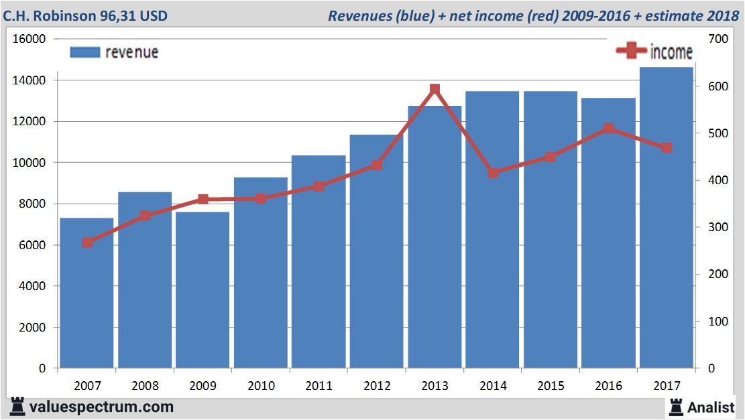This screenshot has width=745, height=420.
Task: Click the rook icon beside valuespectrum.com
Action: (17, 406)
